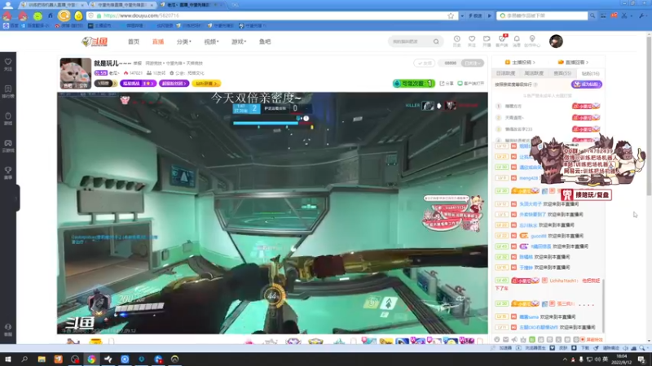The height and width of the screenshot is (366, 652).
Task: Expand the 分类 dropdown menu
Action: point(184,41)
